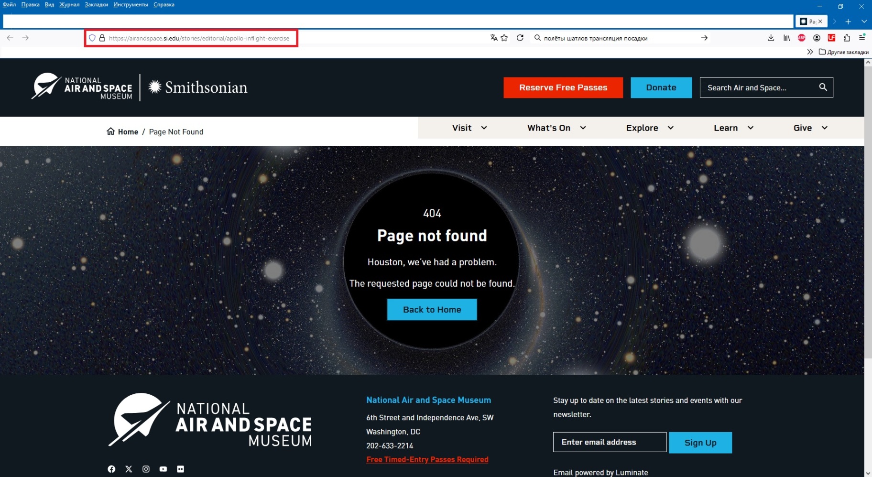View site security via the padlock icon
Screen dimensions: 872x477
tap(102, 38)
